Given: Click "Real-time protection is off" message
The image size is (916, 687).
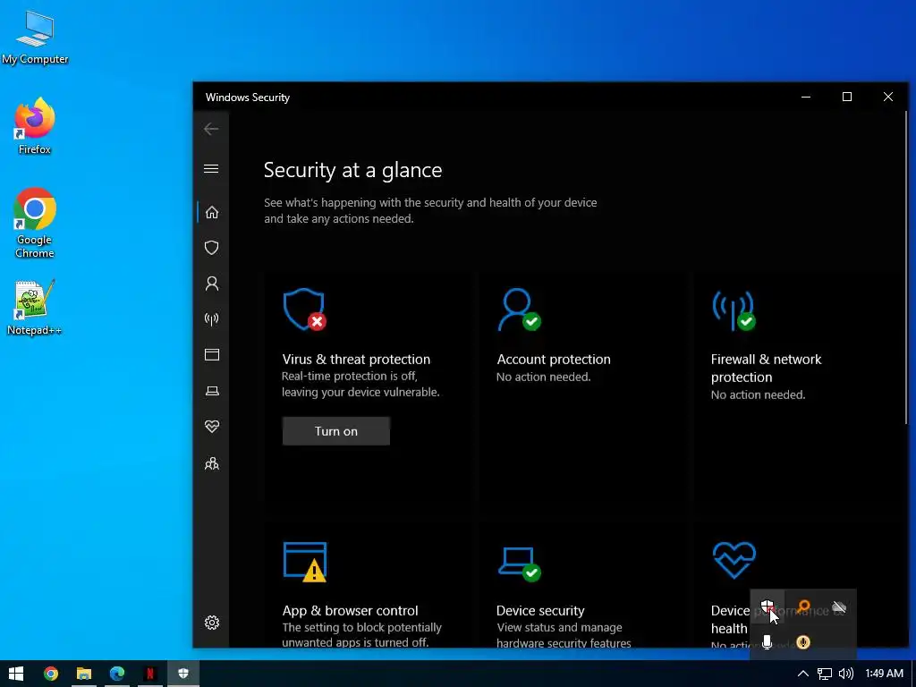Looking at the screenshot, I should (x=350, y=377).
